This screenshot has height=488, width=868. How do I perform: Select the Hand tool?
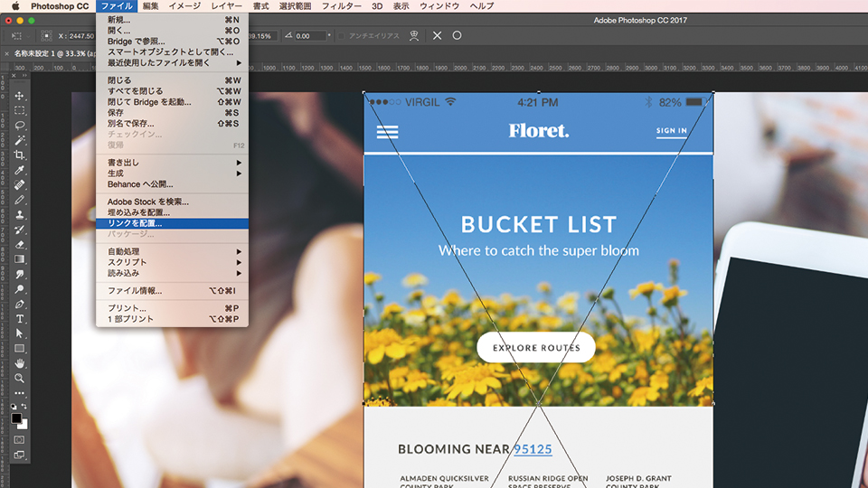19,363
